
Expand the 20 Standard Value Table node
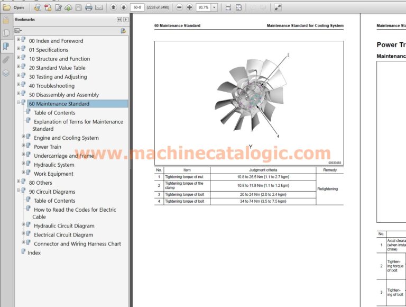(x=19, y=66)
